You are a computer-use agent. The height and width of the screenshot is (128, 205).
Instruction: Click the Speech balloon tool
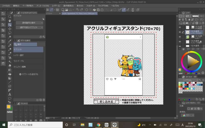[10, 98]
